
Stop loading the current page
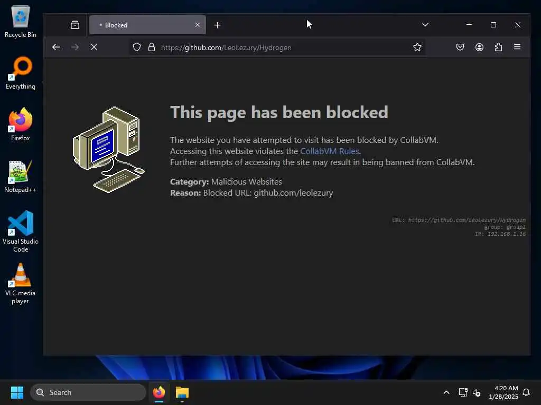pyautogui.click(x=94, y=47)
